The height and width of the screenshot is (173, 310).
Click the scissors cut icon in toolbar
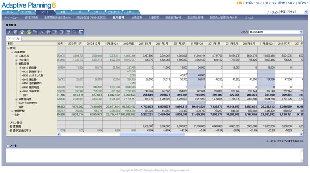[41, 32]
